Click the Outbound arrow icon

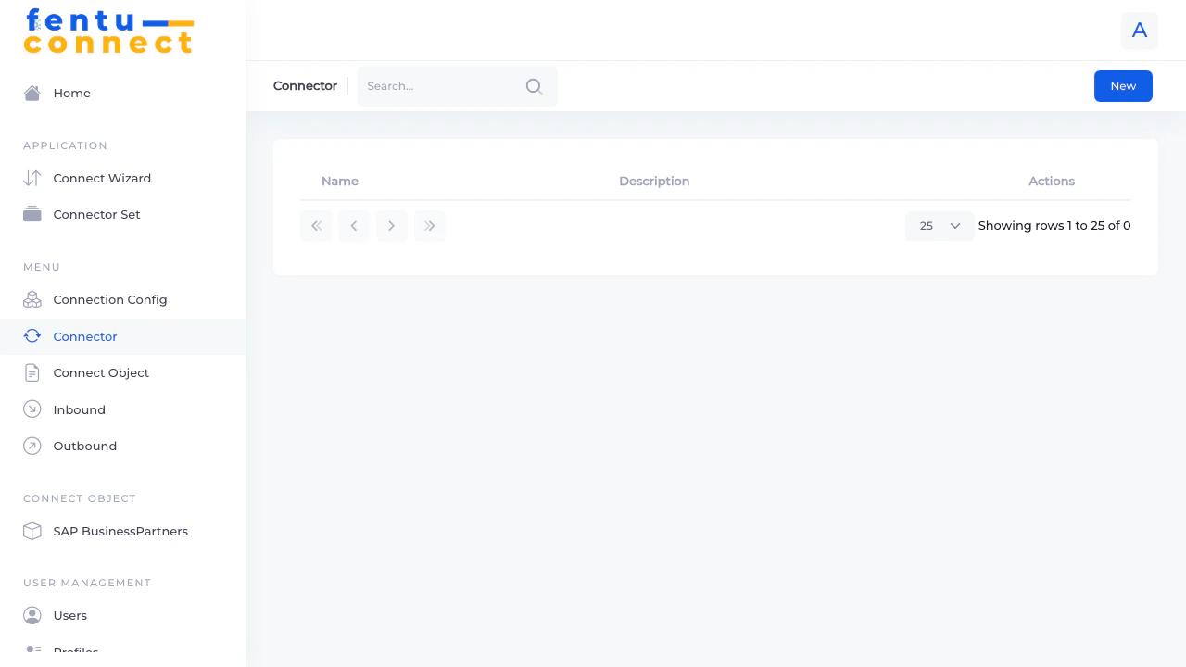(x=32, y=446)
